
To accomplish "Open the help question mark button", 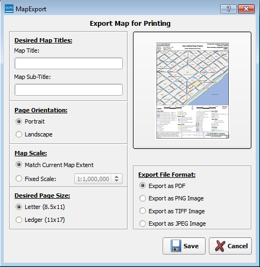I will pos(228,9).
